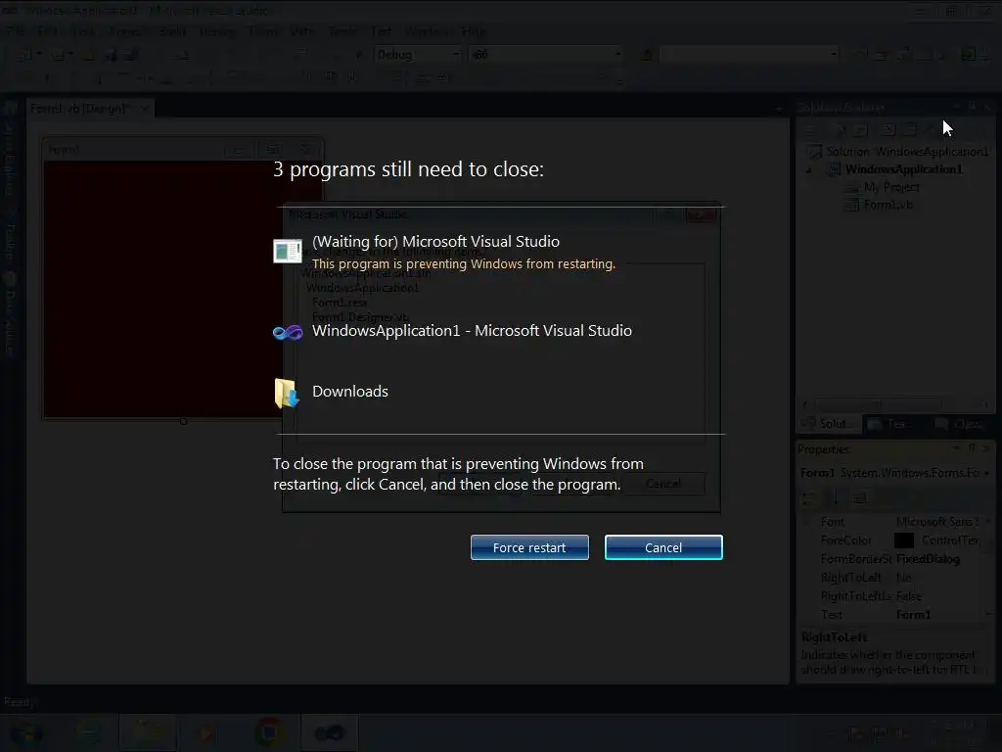Open the Build menu in Visual Studio
The image size is (1002, 752).
(172, 31)
